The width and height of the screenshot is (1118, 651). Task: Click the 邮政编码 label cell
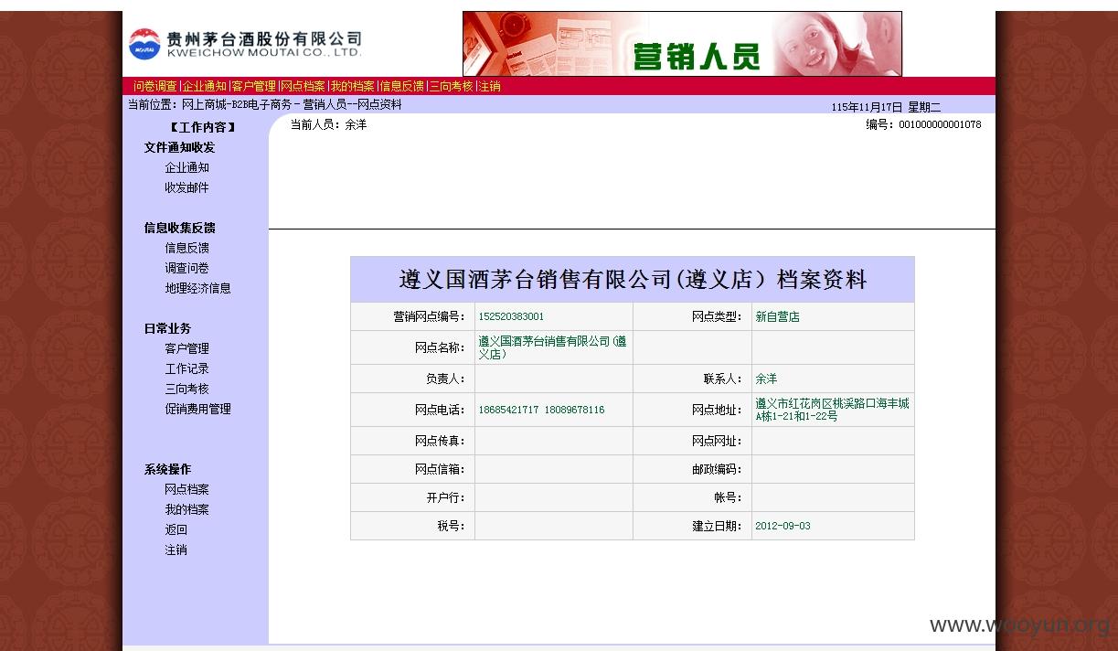tap(693, 469)
